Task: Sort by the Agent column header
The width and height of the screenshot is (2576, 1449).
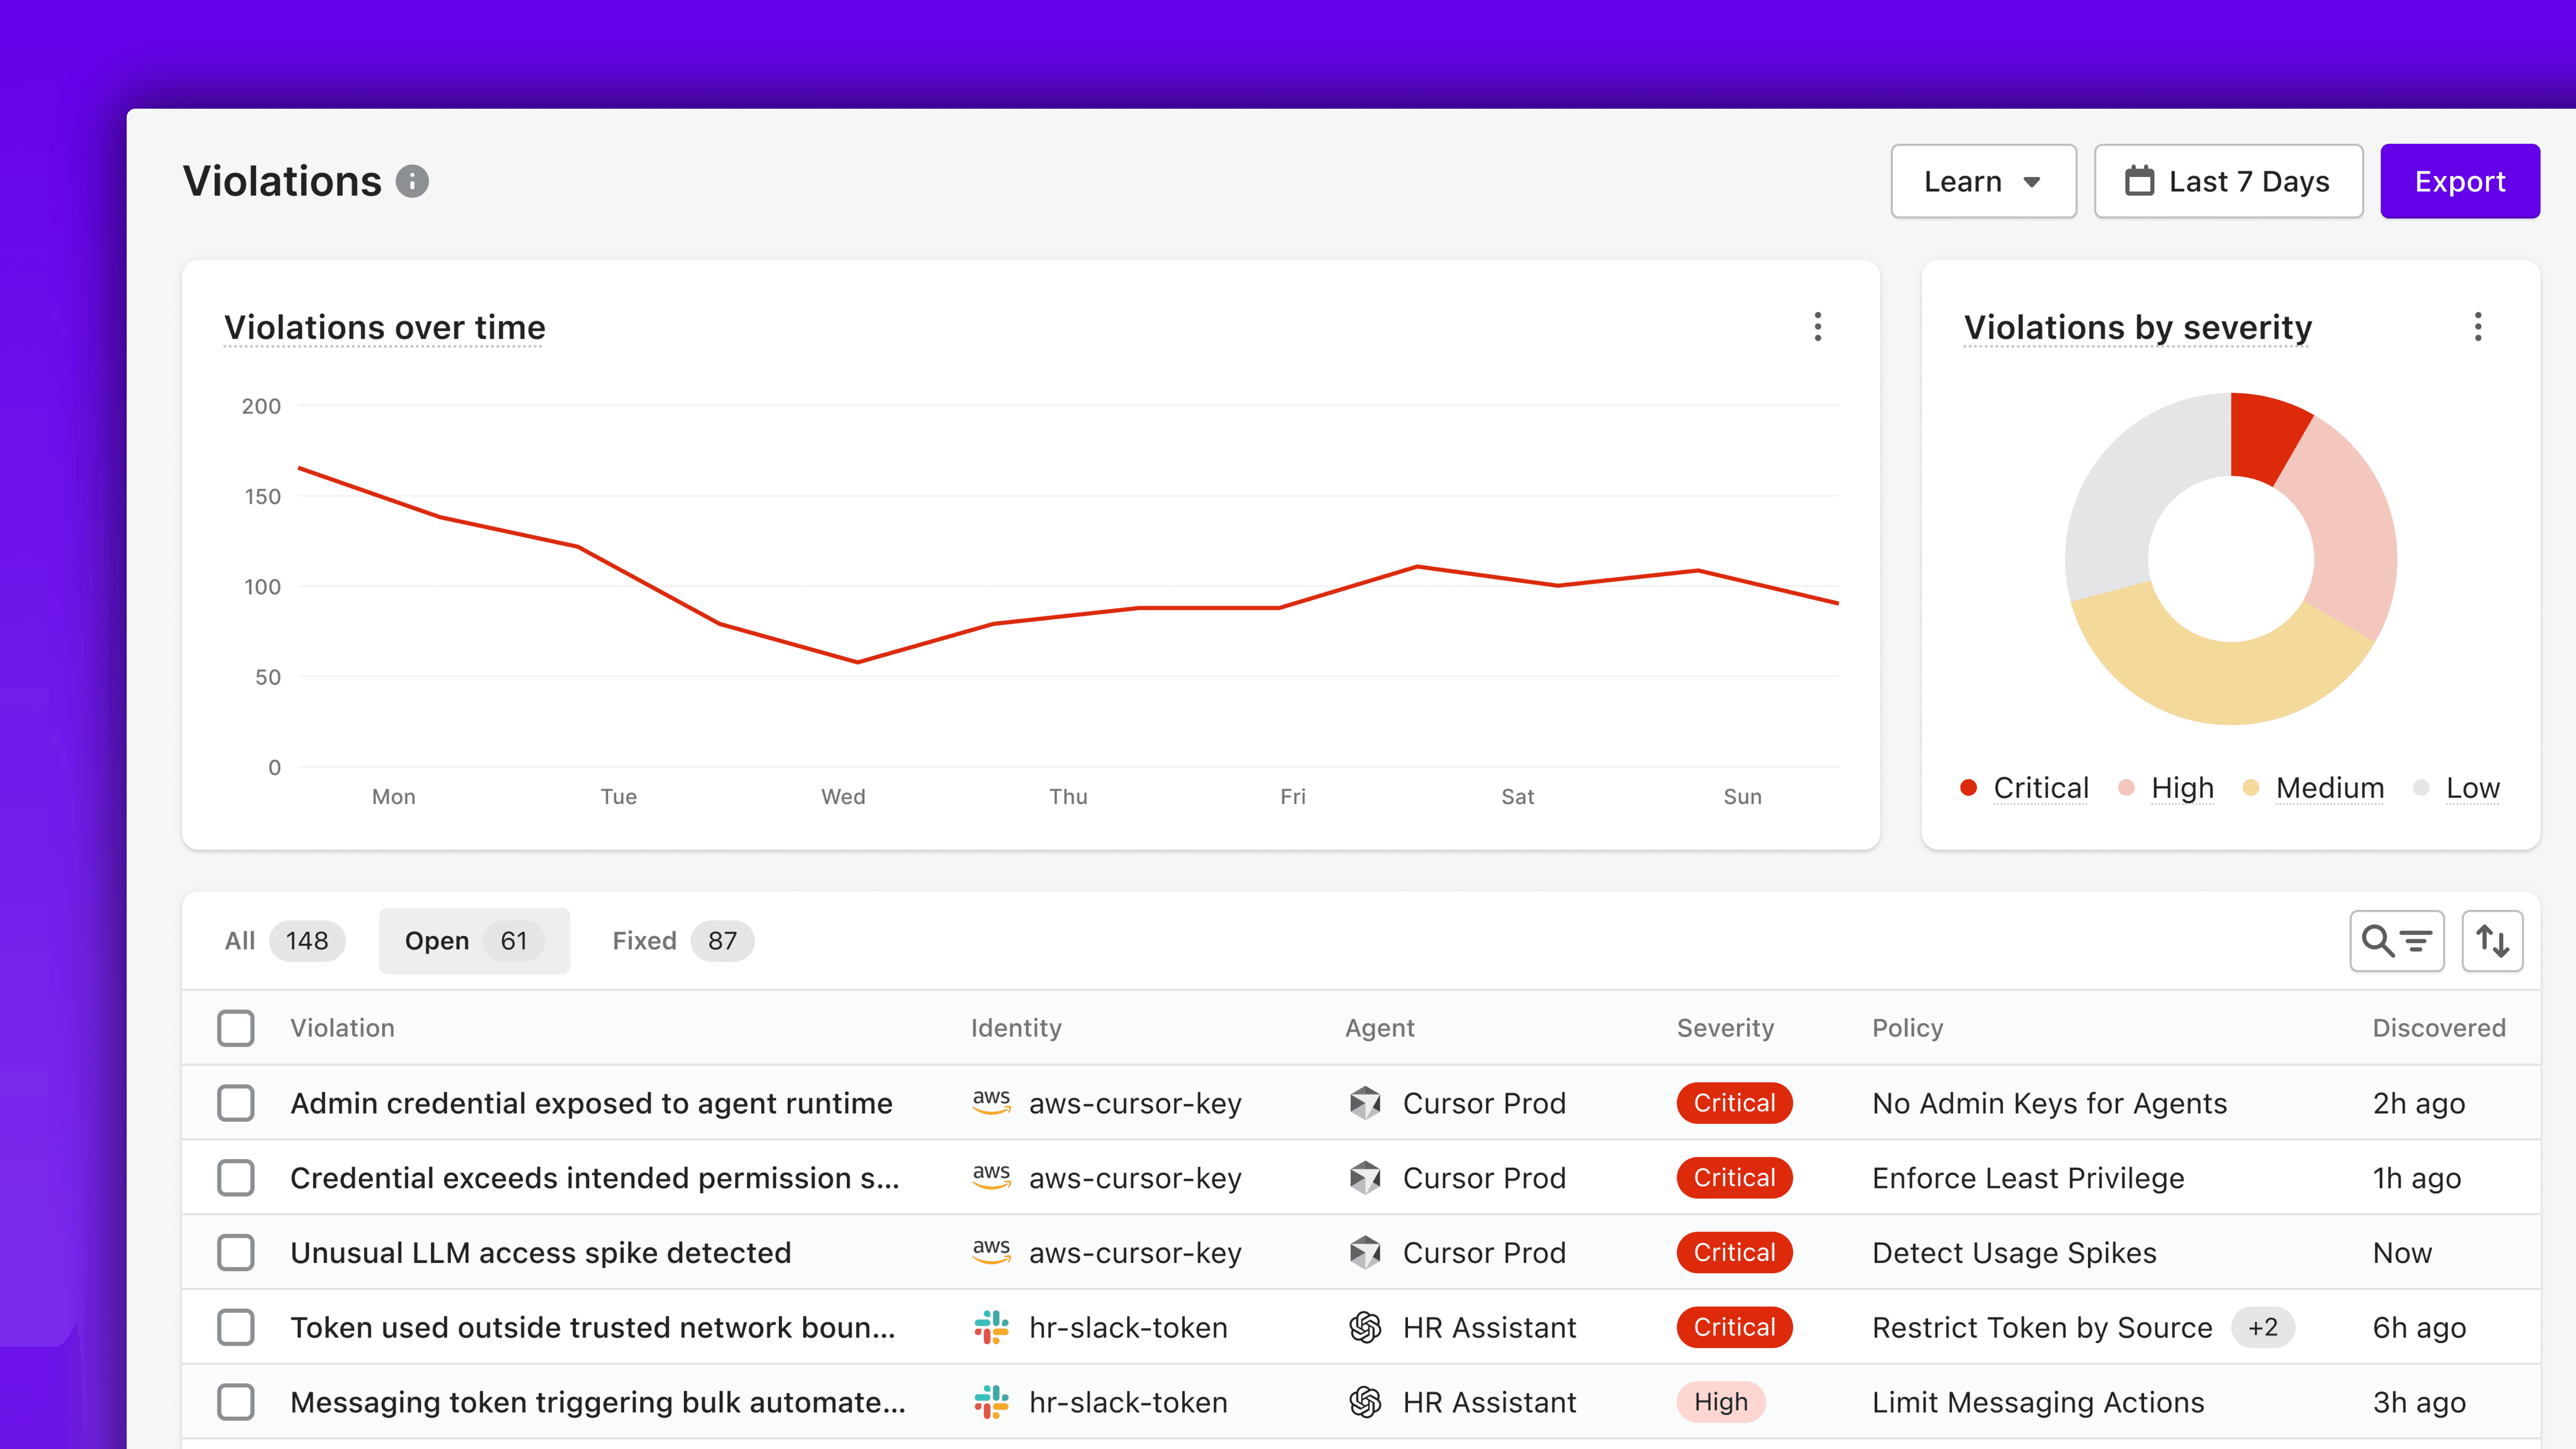Action: coord(1380,1028)
